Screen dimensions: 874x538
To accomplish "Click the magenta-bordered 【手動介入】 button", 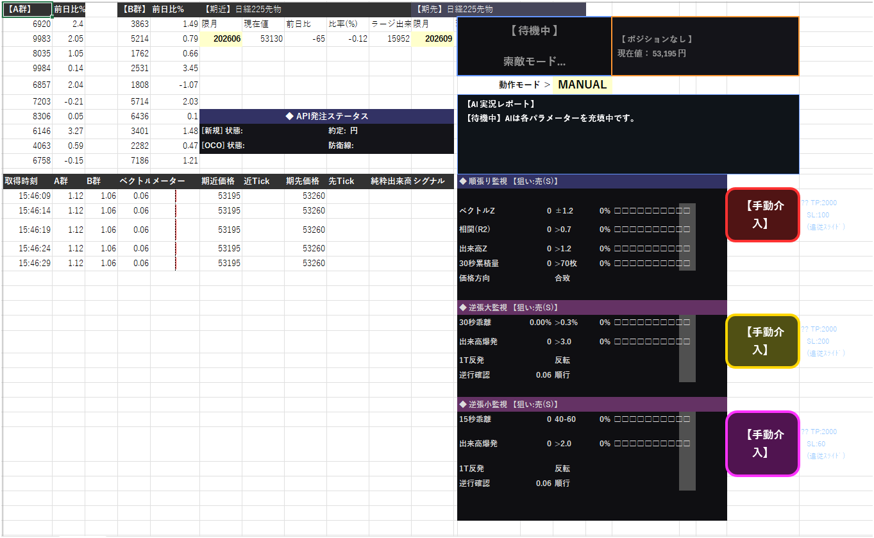I will click(762, 444).
